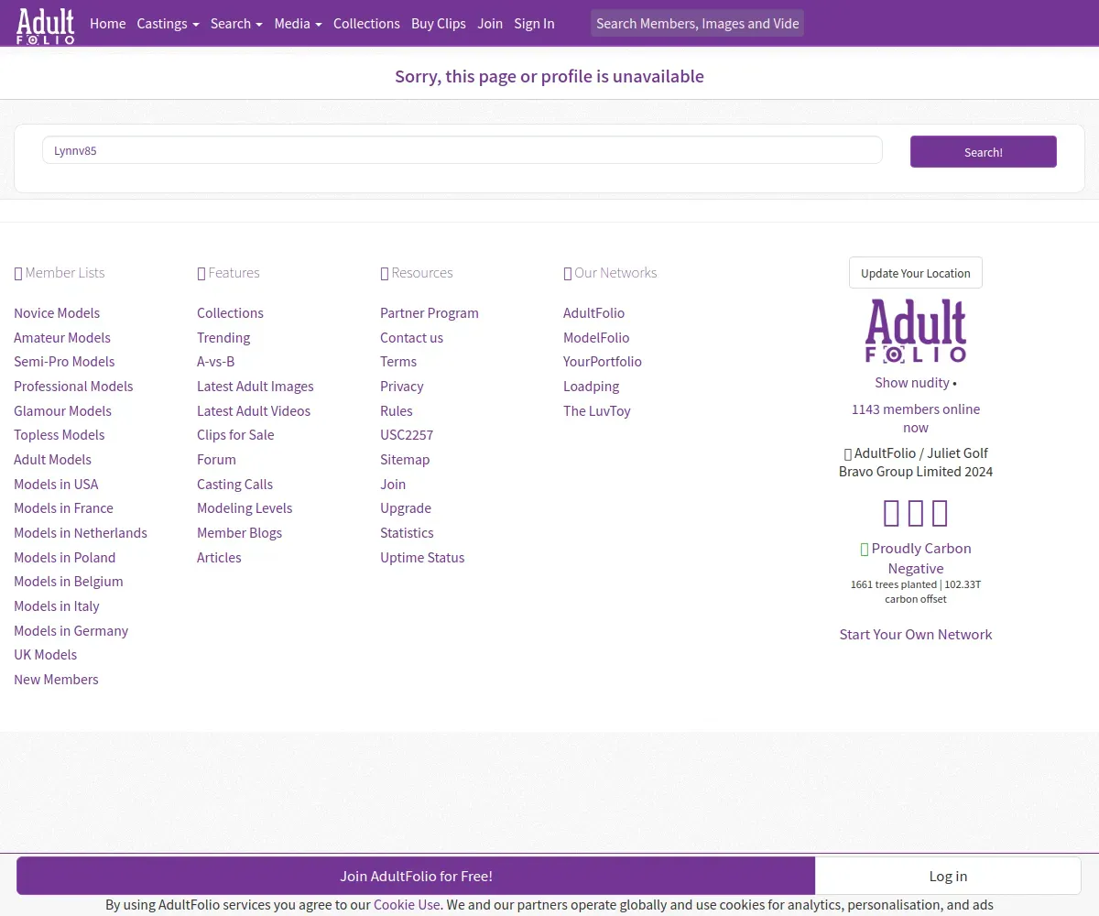Open Forum link
This screenshot has height=916, width=1099.
216,460
